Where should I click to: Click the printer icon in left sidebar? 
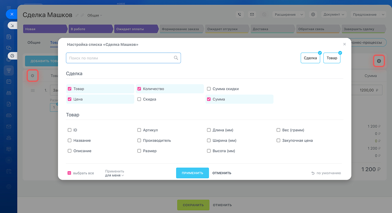(12, 56)
